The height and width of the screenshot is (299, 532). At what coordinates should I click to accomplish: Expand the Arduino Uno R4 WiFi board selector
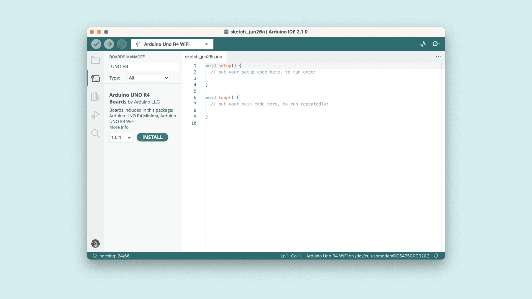[172, 44]
